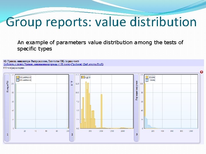Click the '105 тест(ов) в группе' text
The image size is (206, 154).
coord(14,68)
